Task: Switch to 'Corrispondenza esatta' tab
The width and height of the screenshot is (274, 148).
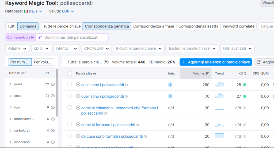Action: tap(198, 26)
